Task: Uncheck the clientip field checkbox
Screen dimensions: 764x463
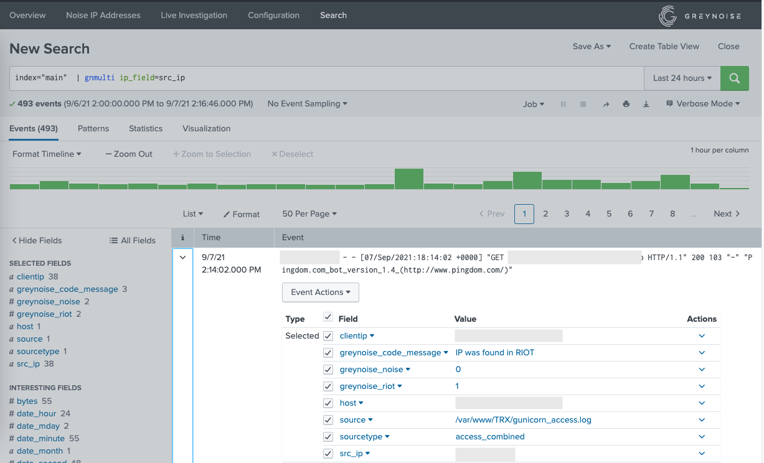Action: 328,335
